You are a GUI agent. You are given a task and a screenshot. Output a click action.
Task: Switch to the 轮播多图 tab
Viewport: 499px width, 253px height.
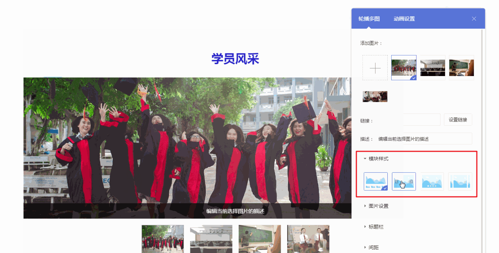coord(369,19)
